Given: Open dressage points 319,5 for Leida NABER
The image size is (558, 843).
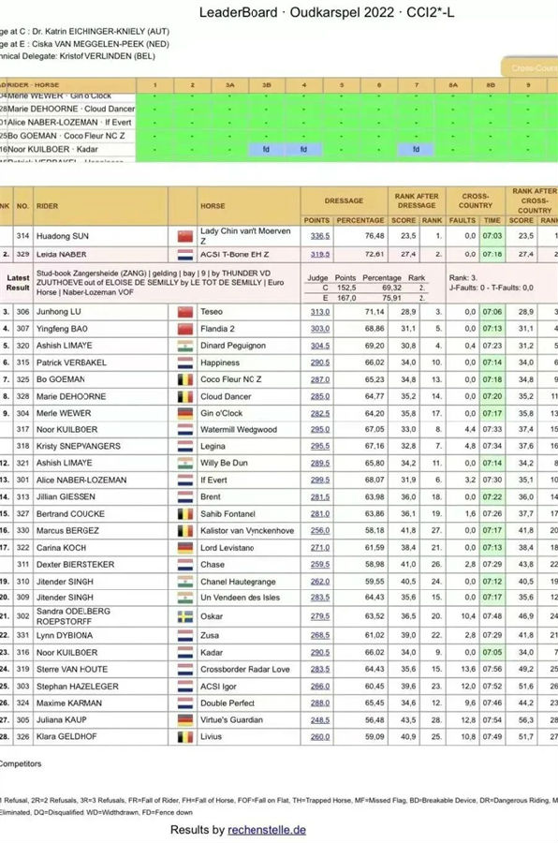Looking at the screenshot, I should click(x=320, y=254).
